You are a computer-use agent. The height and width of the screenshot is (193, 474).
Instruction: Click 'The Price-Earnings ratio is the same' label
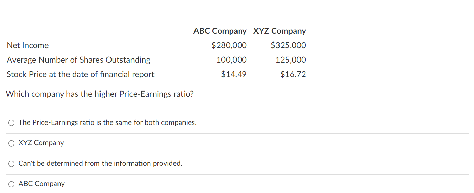pos(107,122)
